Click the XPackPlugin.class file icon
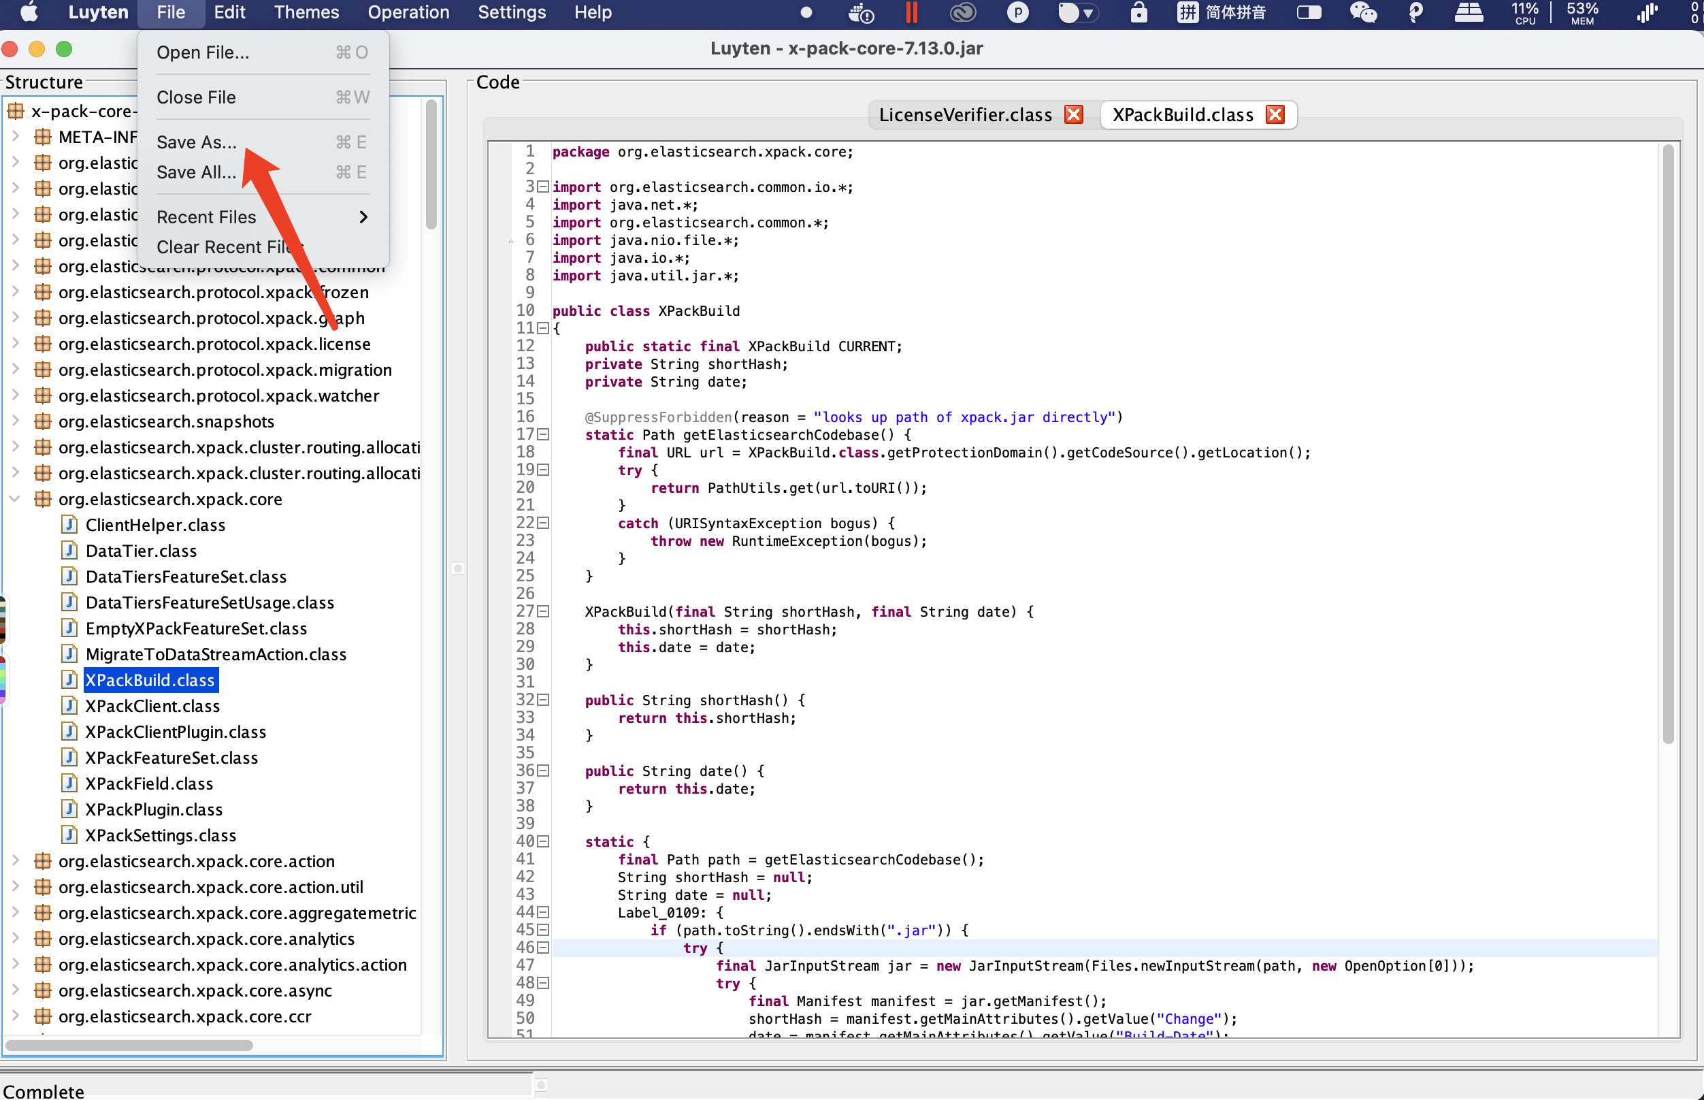 point(69,809)
